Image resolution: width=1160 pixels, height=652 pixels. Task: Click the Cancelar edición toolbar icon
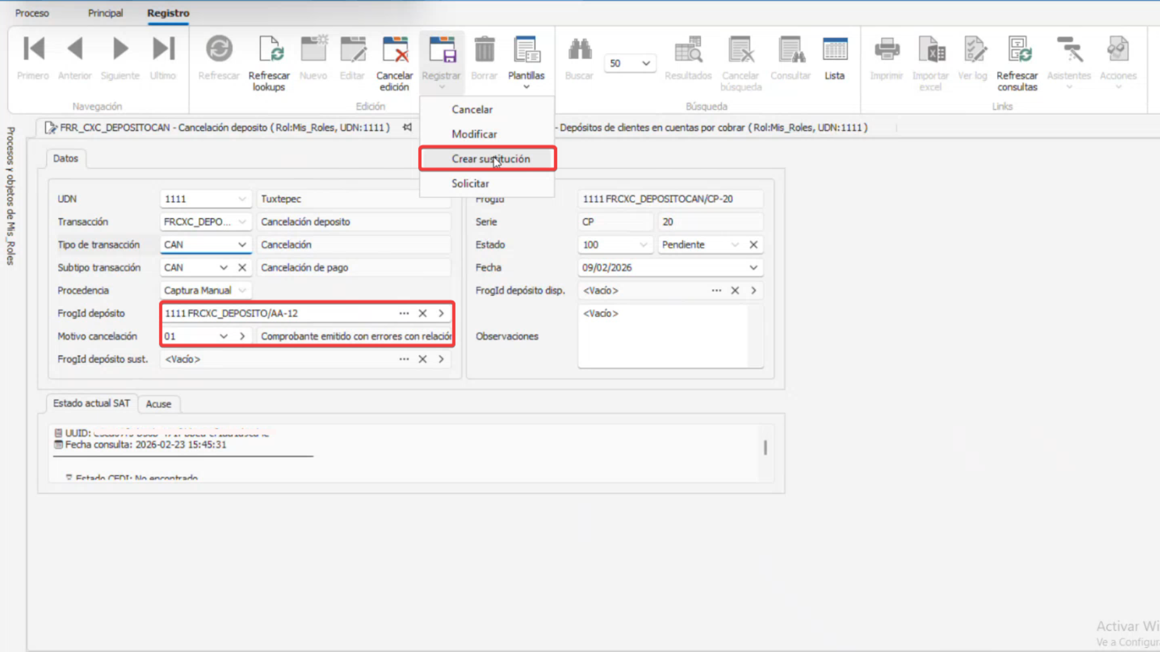click(395, 50)
